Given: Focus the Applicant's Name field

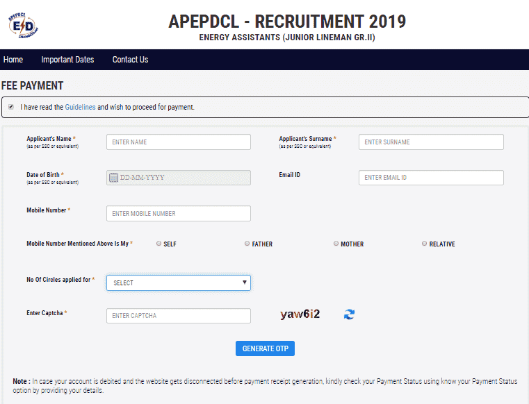Looking at the screenshot, I should click(179, 142).
